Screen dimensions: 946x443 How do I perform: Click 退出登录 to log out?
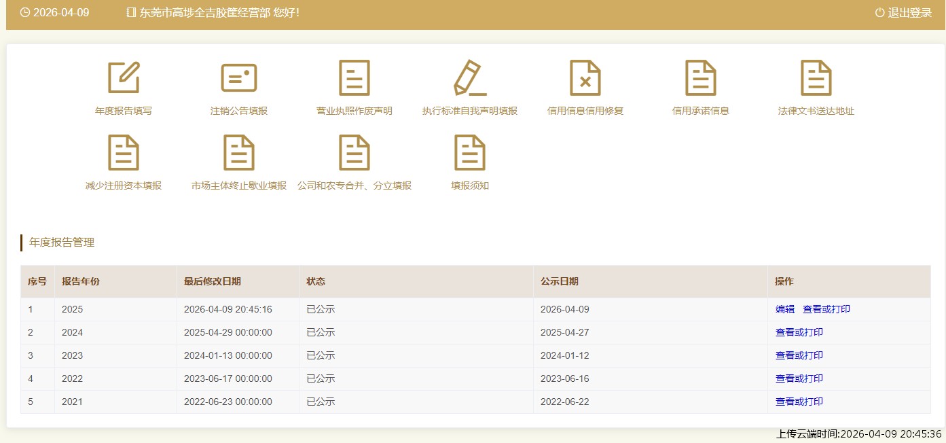point(903,13)
